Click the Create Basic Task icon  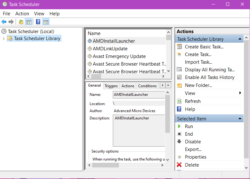pos(179,47)
